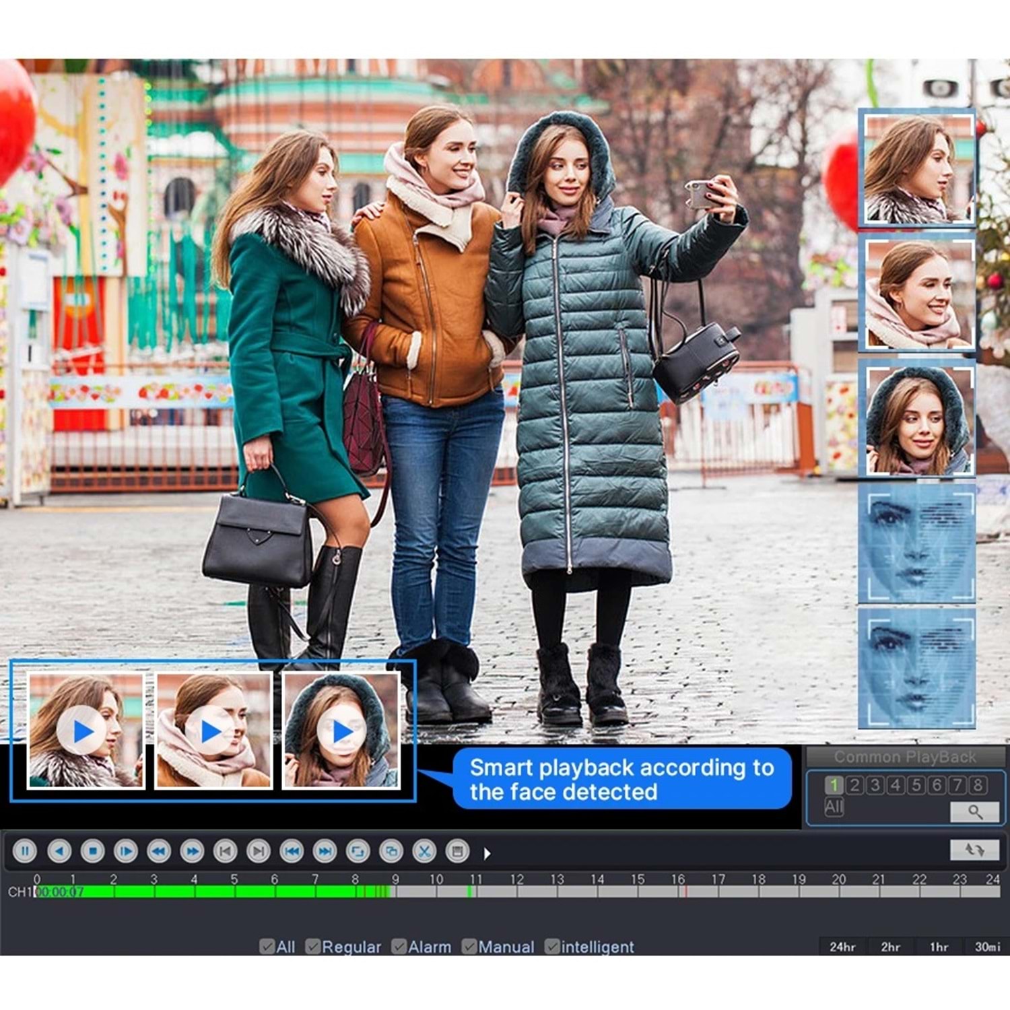Select the All channels button
This screenshot has height=1010, width=1010.
coord(834,807)
